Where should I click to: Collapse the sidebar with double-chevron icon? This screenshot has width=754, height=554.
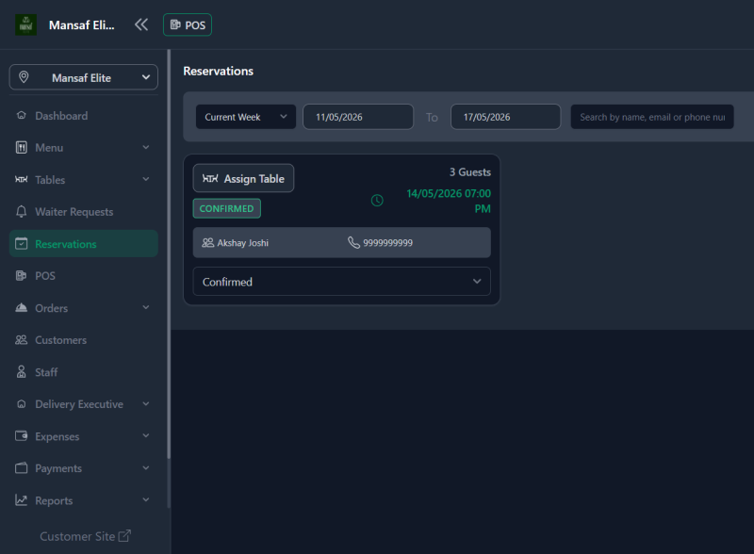tap(140, 24)
